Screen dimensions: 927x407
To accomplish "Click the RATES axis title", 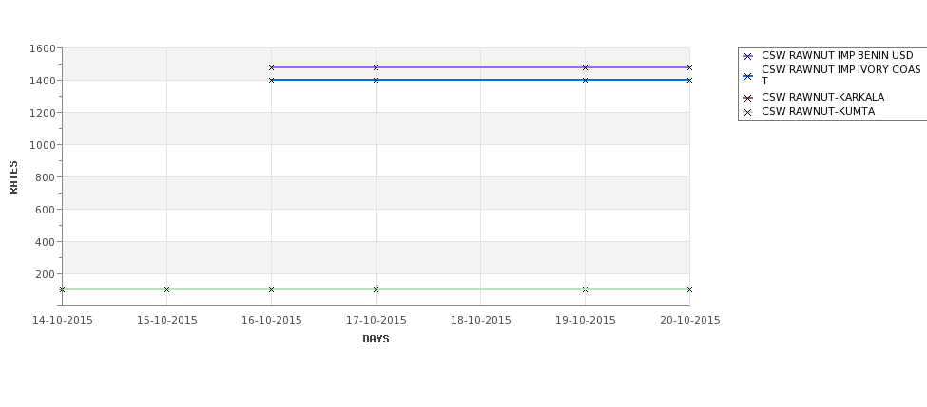I will (13, 177).
